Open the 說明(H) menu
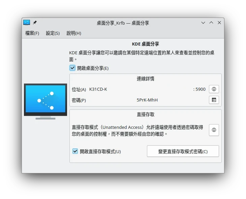This screenshot has width=246, height=199. tap(74, 33)
